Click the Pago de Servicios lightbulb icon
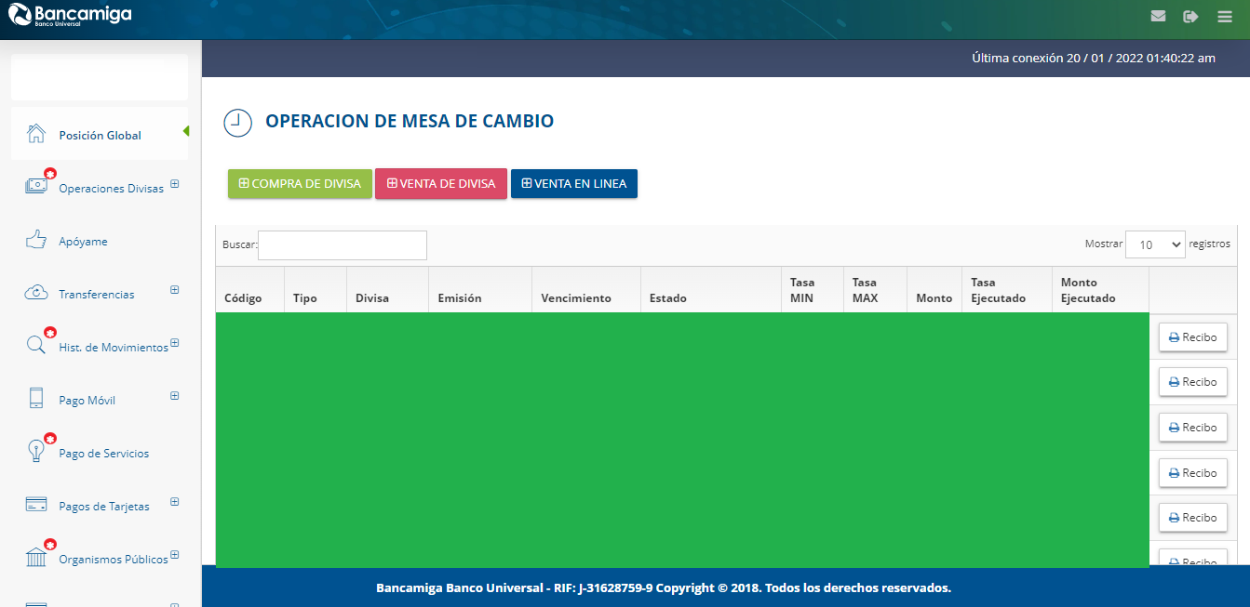This screenshot has height=607, width=1250. (x=36, y=451)
